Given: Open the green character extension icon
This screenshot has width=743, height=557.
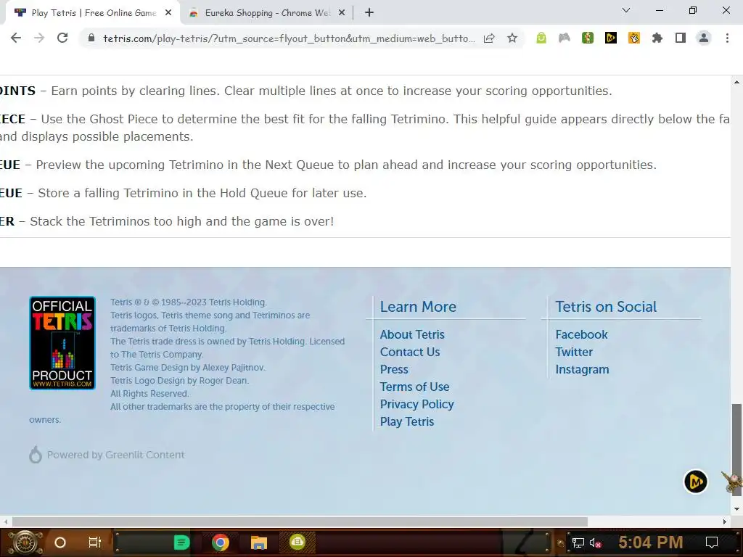Looking at the screenshot, I should (x=588, y=38).
